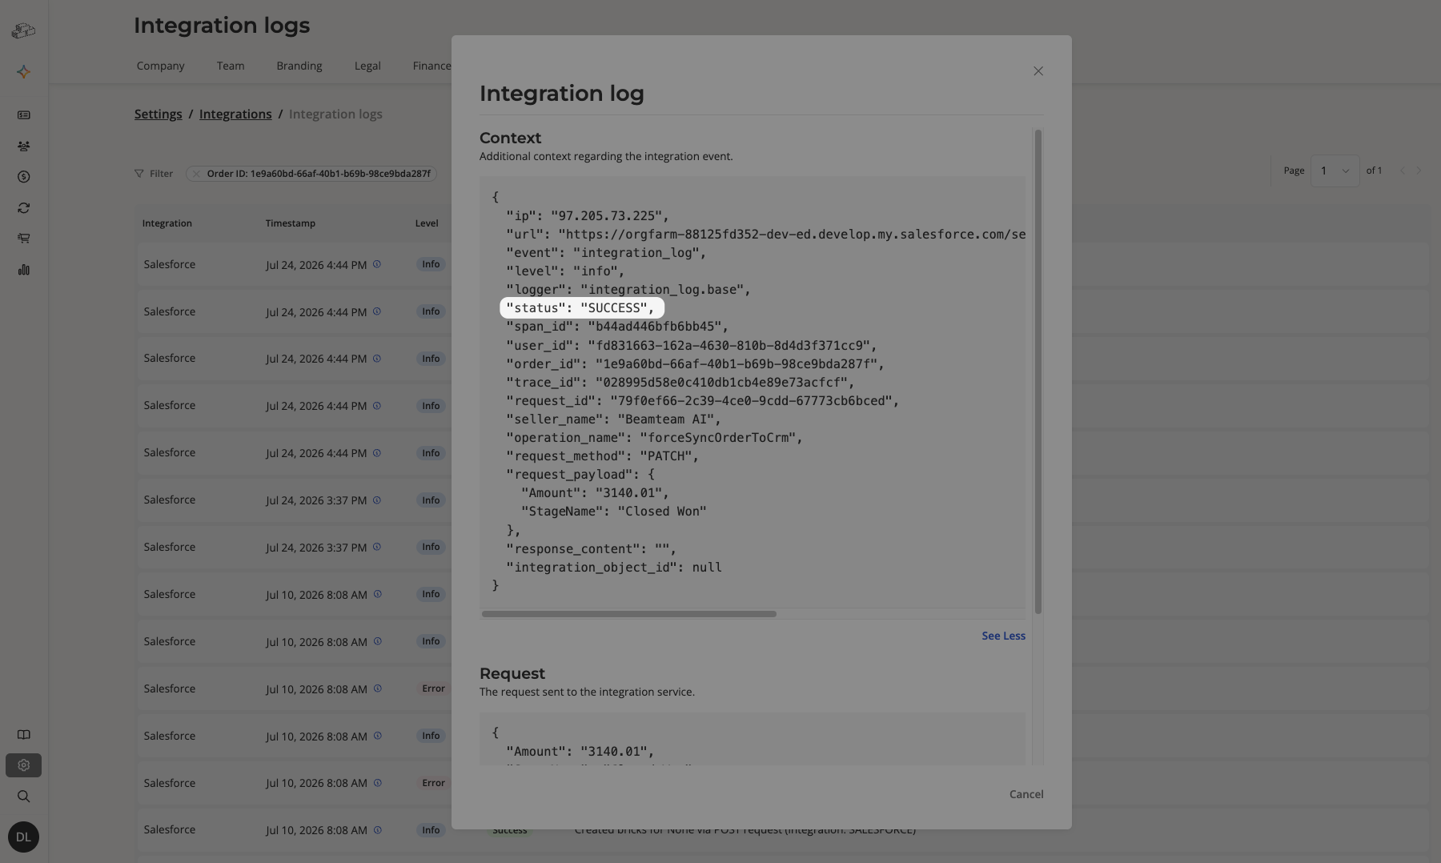Click the Filter funnel button
This screenshot has width=1441, height=863.
pos(154,174)
